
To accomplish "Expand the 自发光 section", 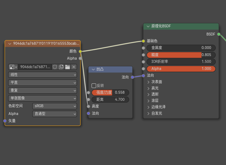I will pos(149,113).
